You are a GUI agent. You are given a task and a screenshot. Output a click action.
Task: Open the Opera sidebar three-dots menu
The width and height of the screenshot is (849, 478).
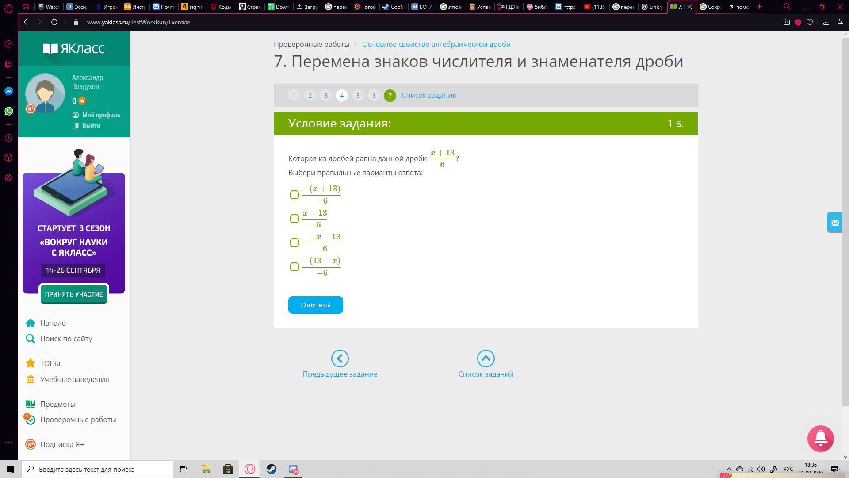pos(9,443)
